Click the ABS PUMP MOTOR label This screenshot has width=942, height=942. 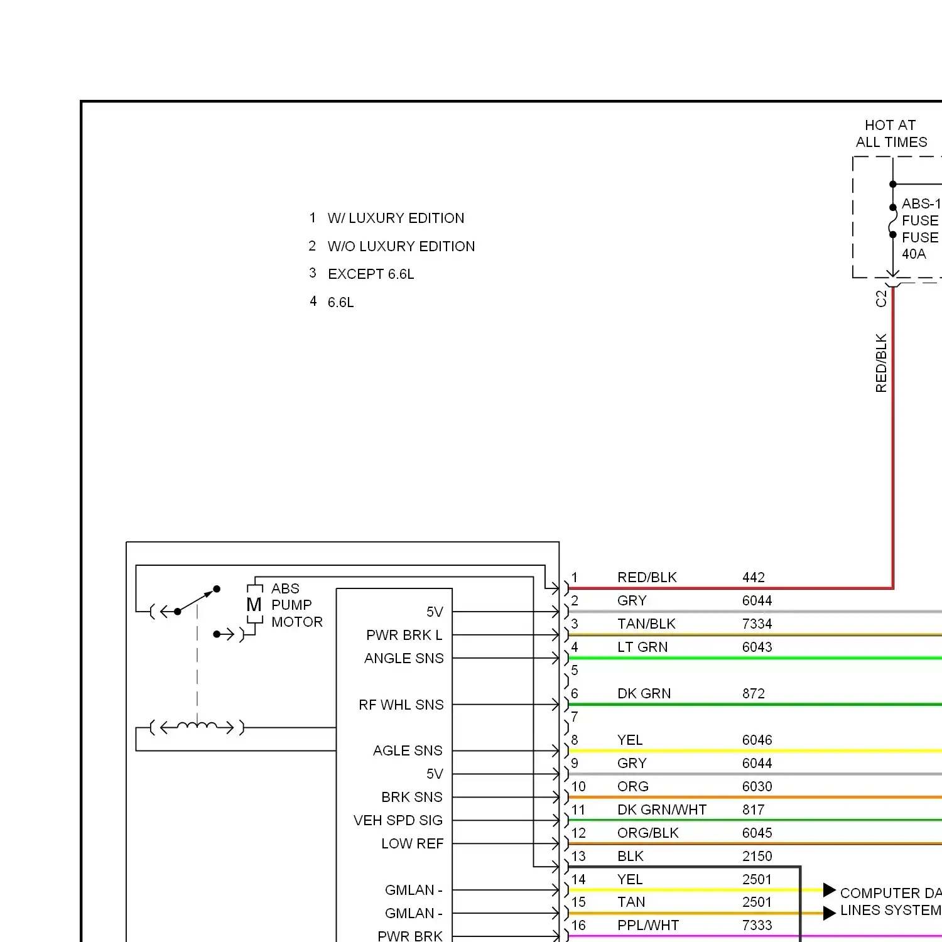pos(296,605)
